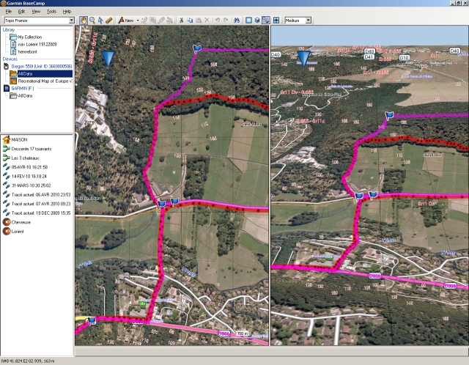Toggle split 2D and 3D view
The width and height of the screenshot is (469, 365).
(265, 21)
